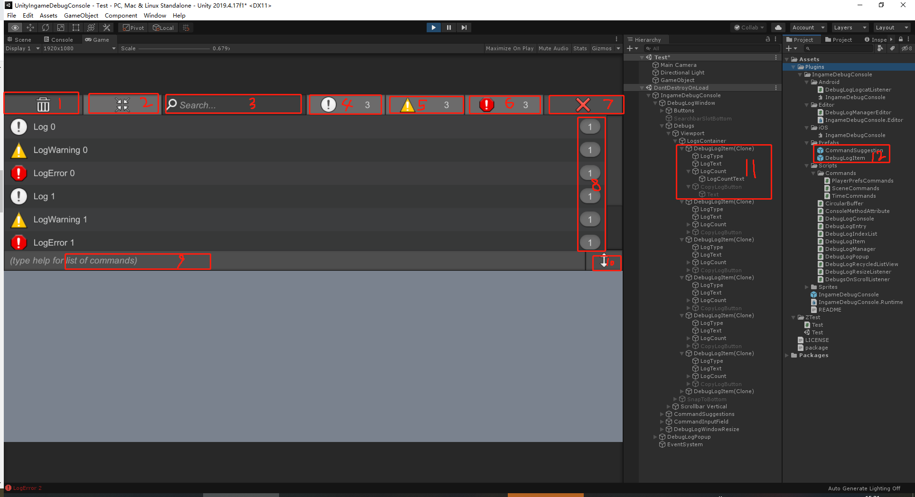The image size is (915, 497).
Task: Click the info log filter showing 3
Action: click(x=345, y=104)
